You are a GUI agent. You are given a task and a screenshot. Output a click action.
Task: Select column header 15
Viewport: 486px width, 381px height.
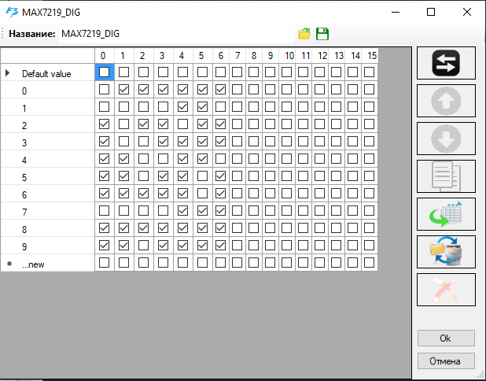[370, 56]
